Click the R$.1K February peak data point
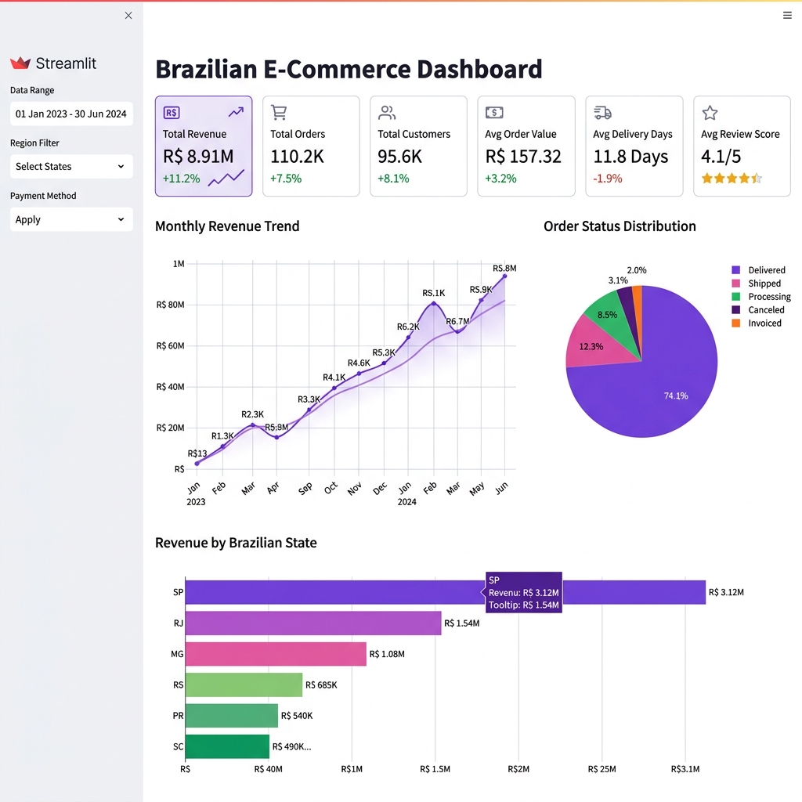802x802 pixels. (x=434, y=303)
